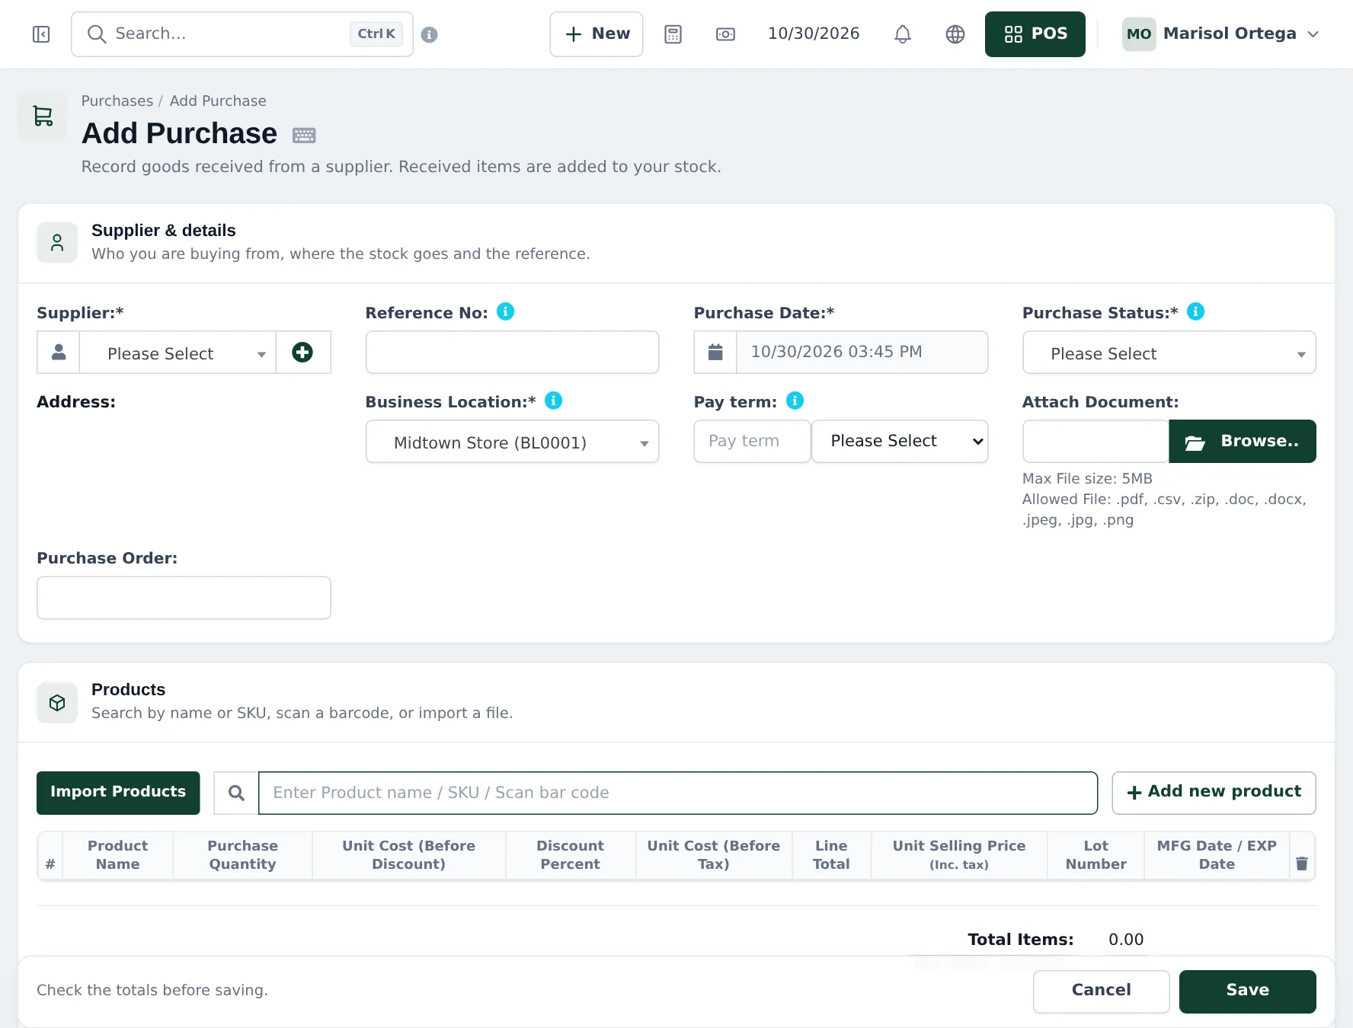
Task: Click trash icon in products table header
Action: (x=1301, y=864)
